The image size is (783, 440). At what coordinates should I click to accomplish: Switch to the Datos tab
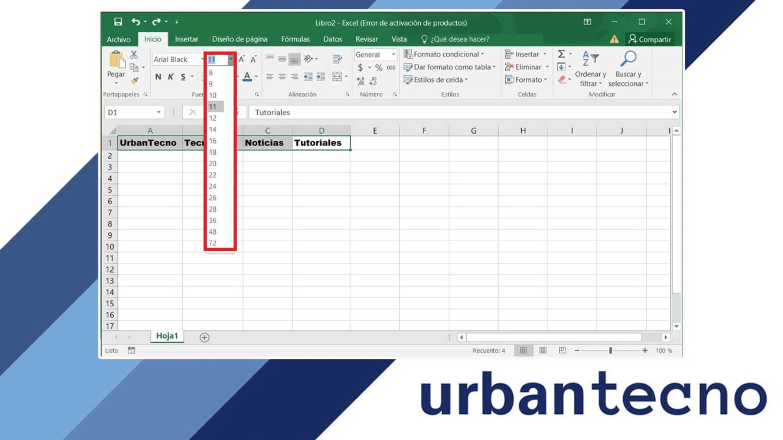[333, 39]
